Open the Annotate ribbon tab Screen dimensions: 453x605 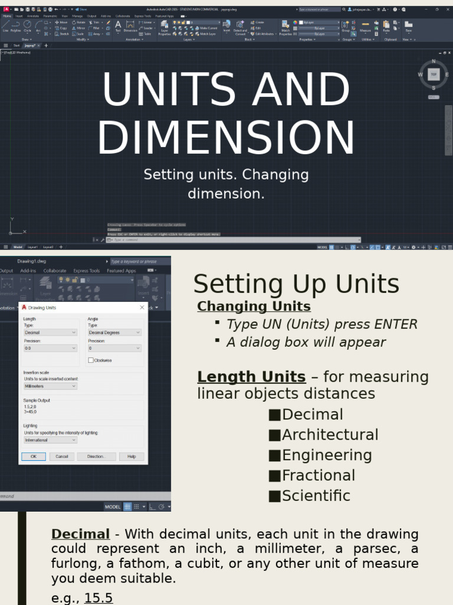tap(33, 16)
